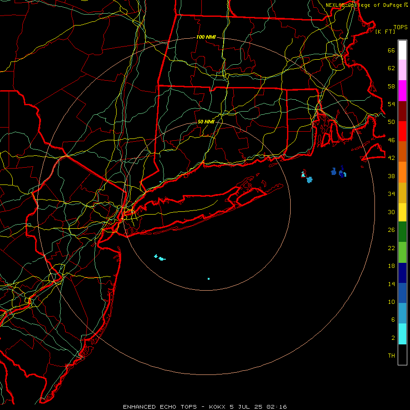The image size is (410, 410).
Task: Click the lone cyan echo dot near 50 NMI ring
Action: (209, 279)
